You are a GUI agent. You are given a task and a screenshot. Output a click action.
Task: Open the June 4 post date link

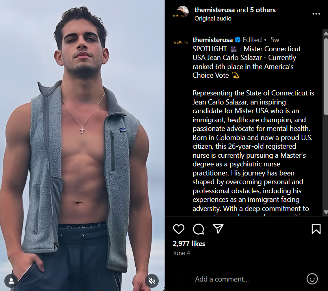181,253
